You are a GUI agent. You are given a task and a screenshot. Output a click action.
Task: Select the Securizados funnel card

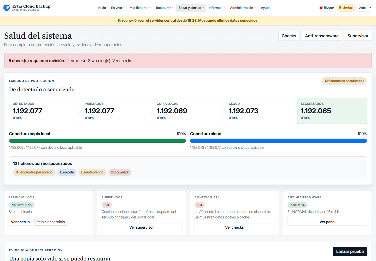pyautogui.click(x=332, y=111)
